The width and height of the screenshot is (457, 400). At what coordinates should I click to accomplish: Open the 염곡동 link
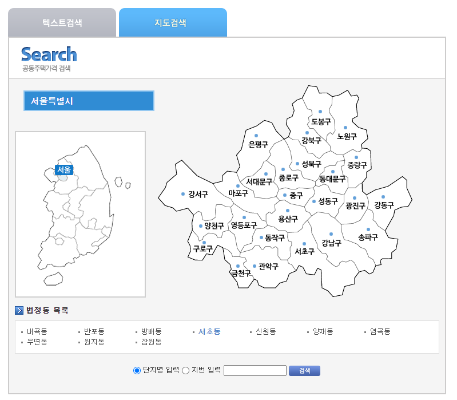click(x=380, y=331)
